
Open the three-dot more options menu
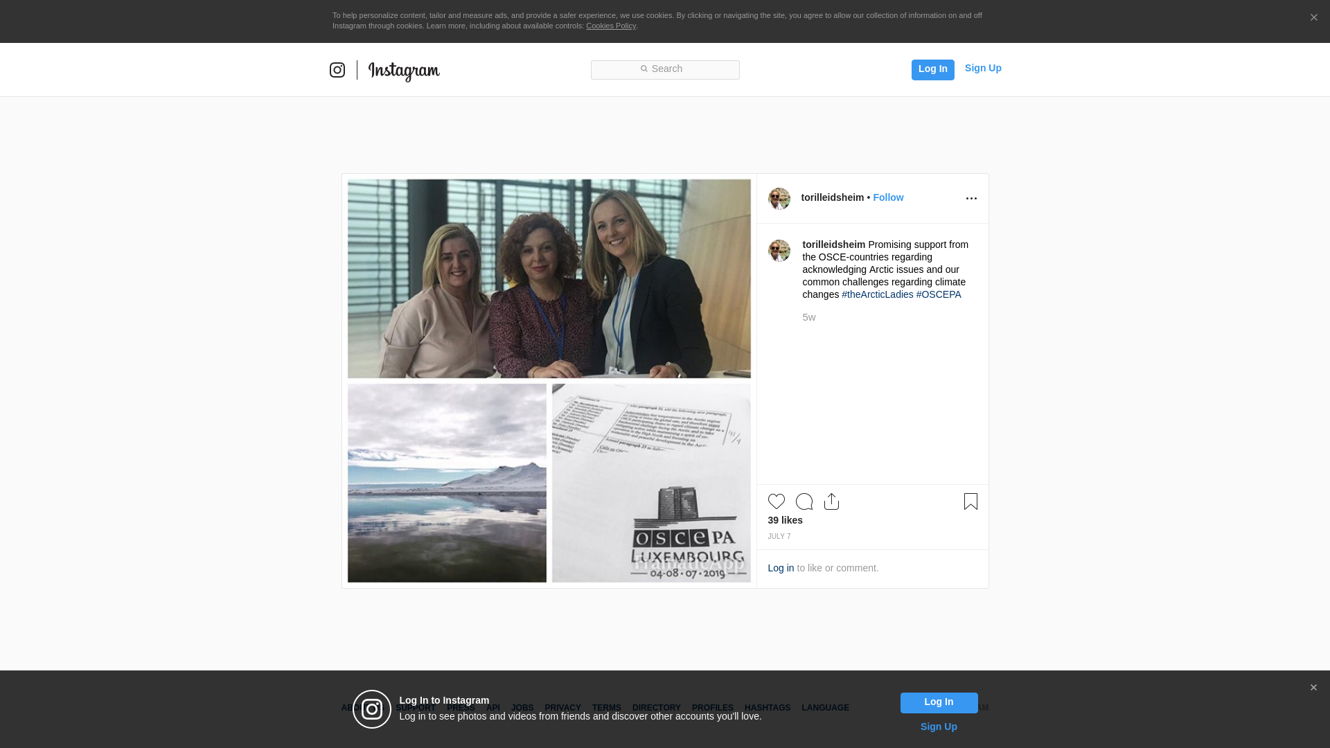[x=971, y=199]
